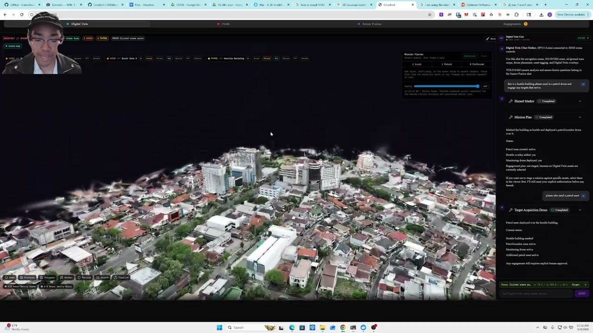
Task: Bookmark this page with star icon
Action: (x=429, y=15)
